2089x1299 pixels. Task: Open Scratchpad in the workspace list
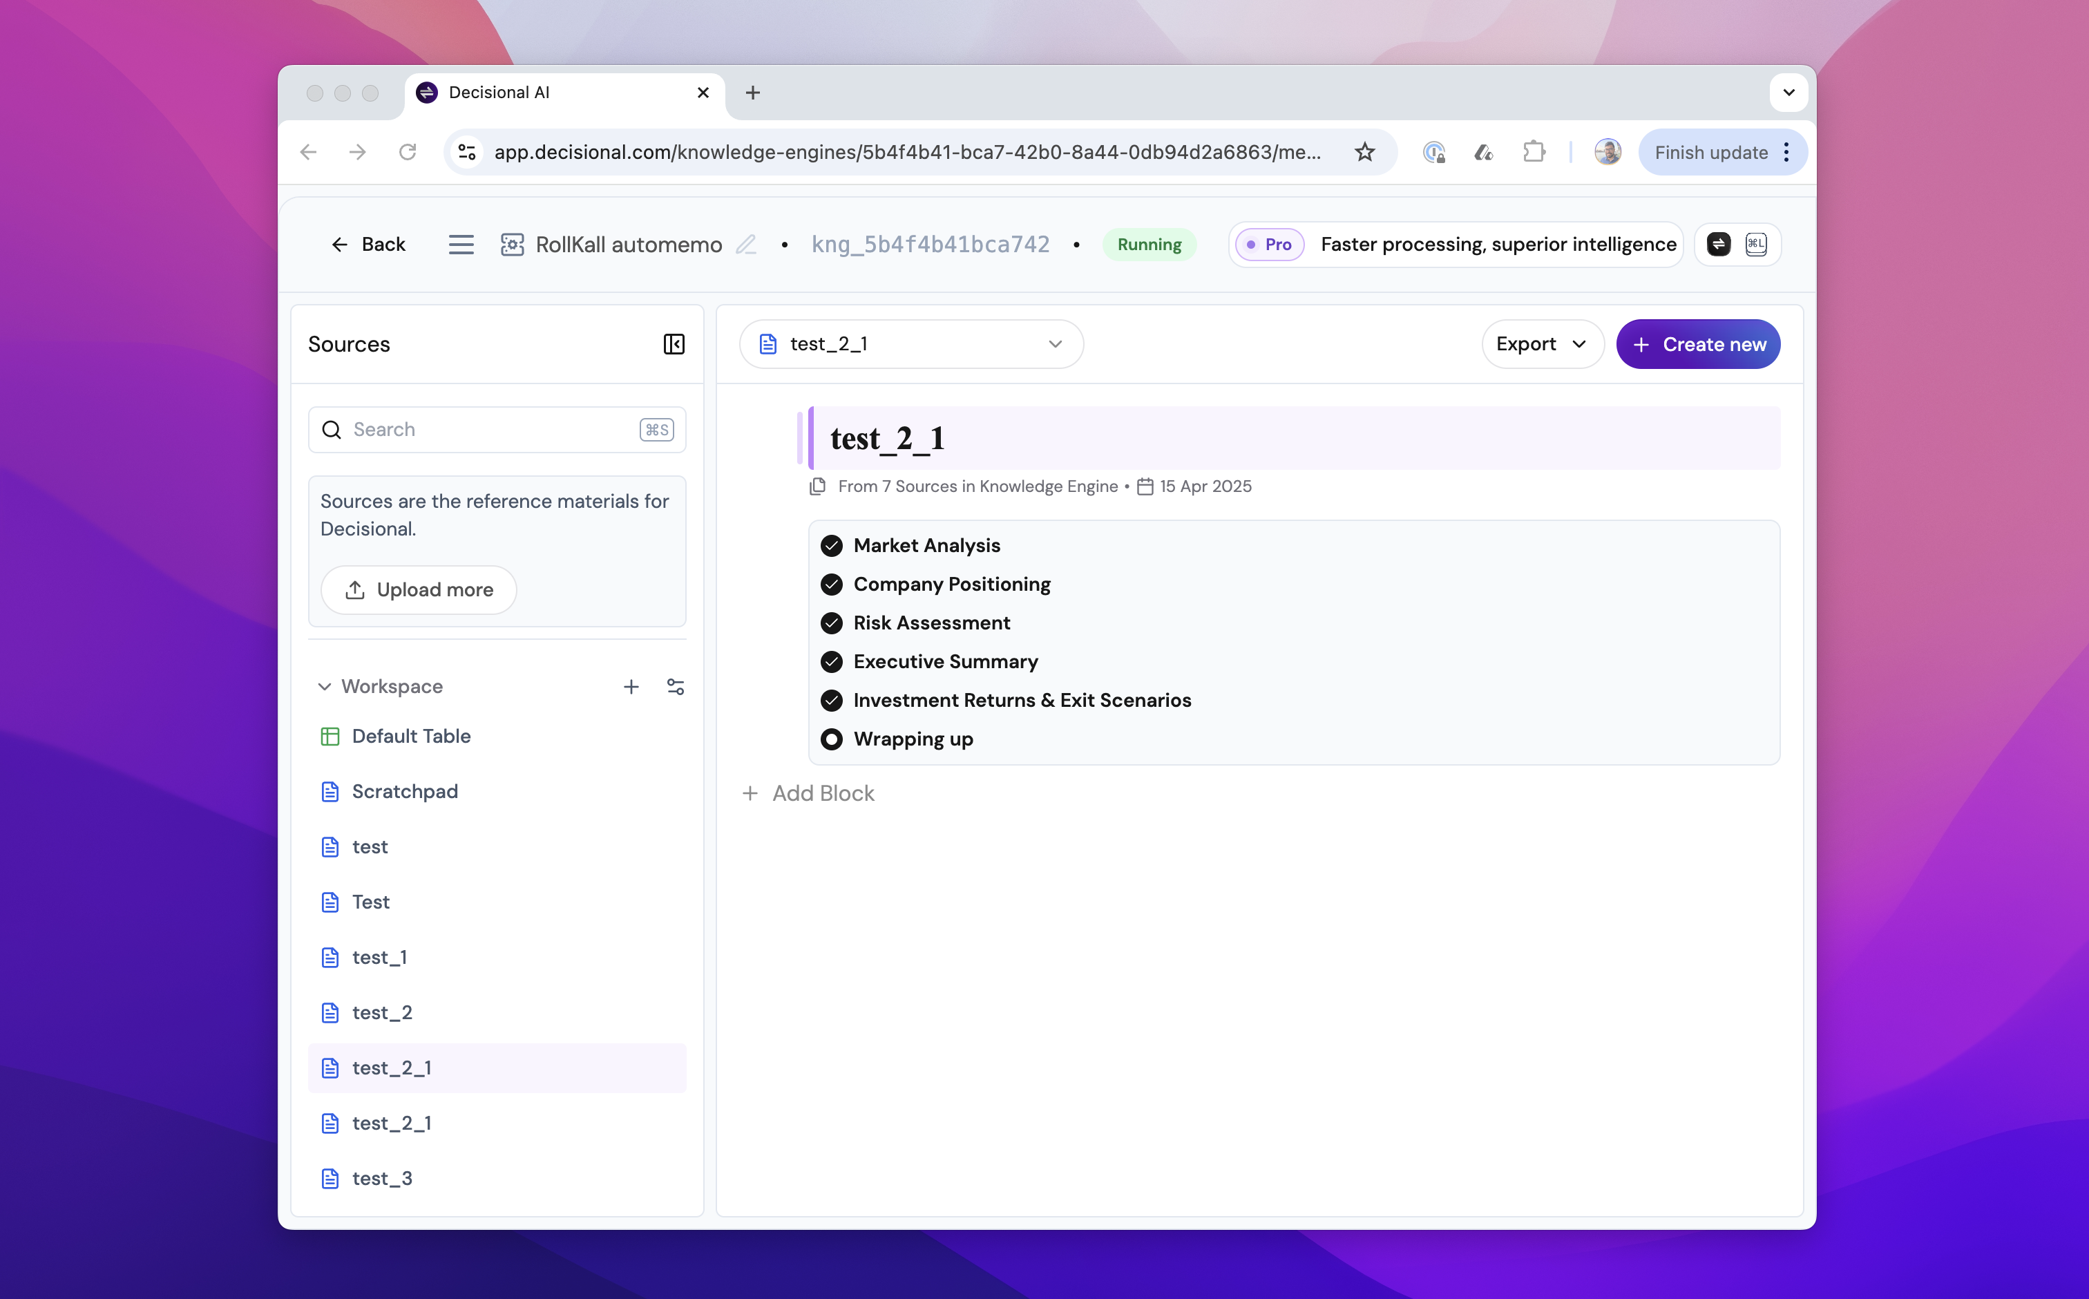[405, 791]
